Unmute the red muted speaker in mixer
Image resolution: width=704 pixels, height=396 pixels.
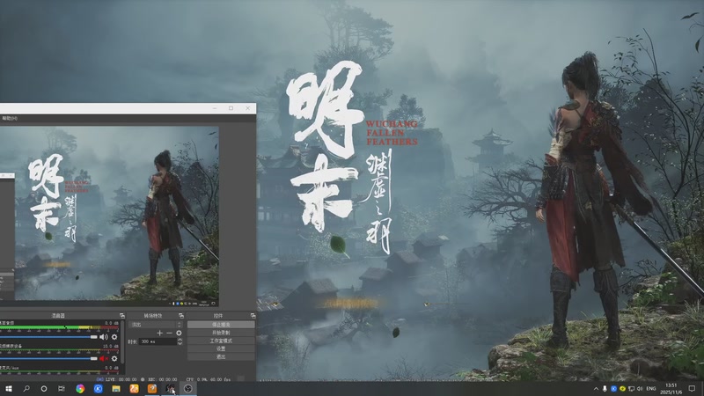coord(103,358)
